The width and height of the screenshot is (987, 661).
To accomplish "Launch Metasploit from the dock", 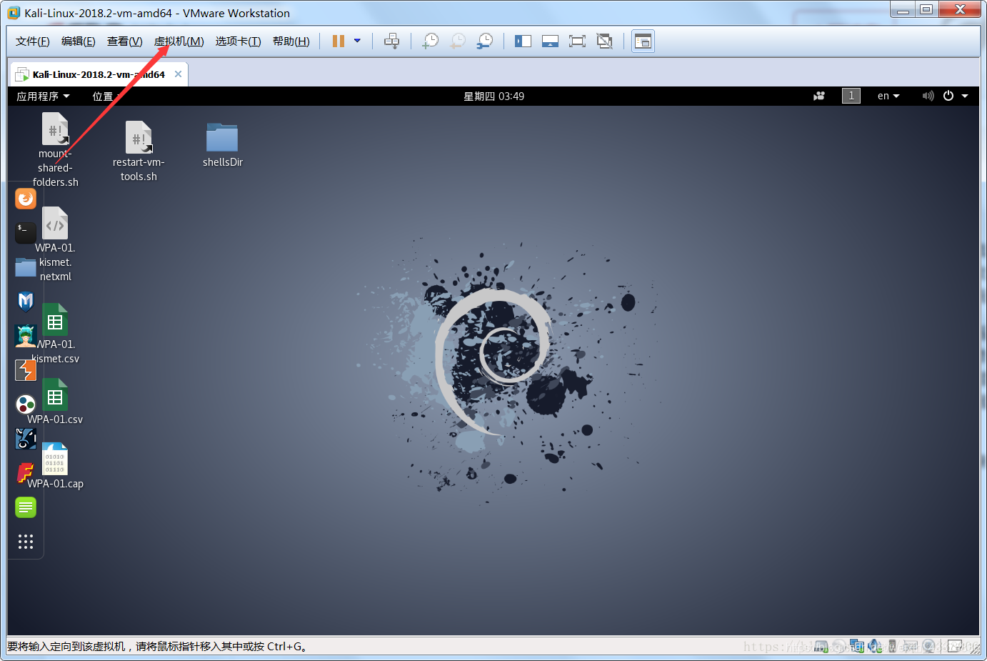I will [x=26, y=301].
